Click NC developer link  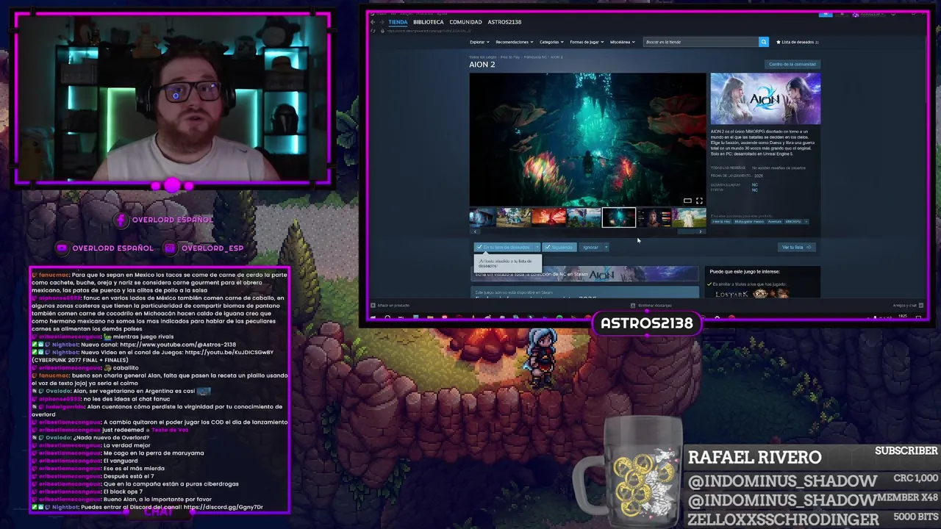point(754,185)
